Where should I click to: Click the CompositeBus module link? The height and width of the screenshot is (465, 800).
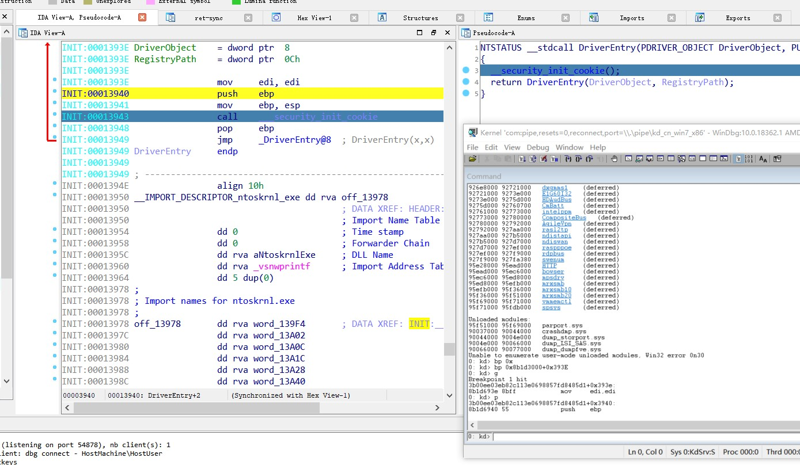pyautogui.click(x=564, y=218)
